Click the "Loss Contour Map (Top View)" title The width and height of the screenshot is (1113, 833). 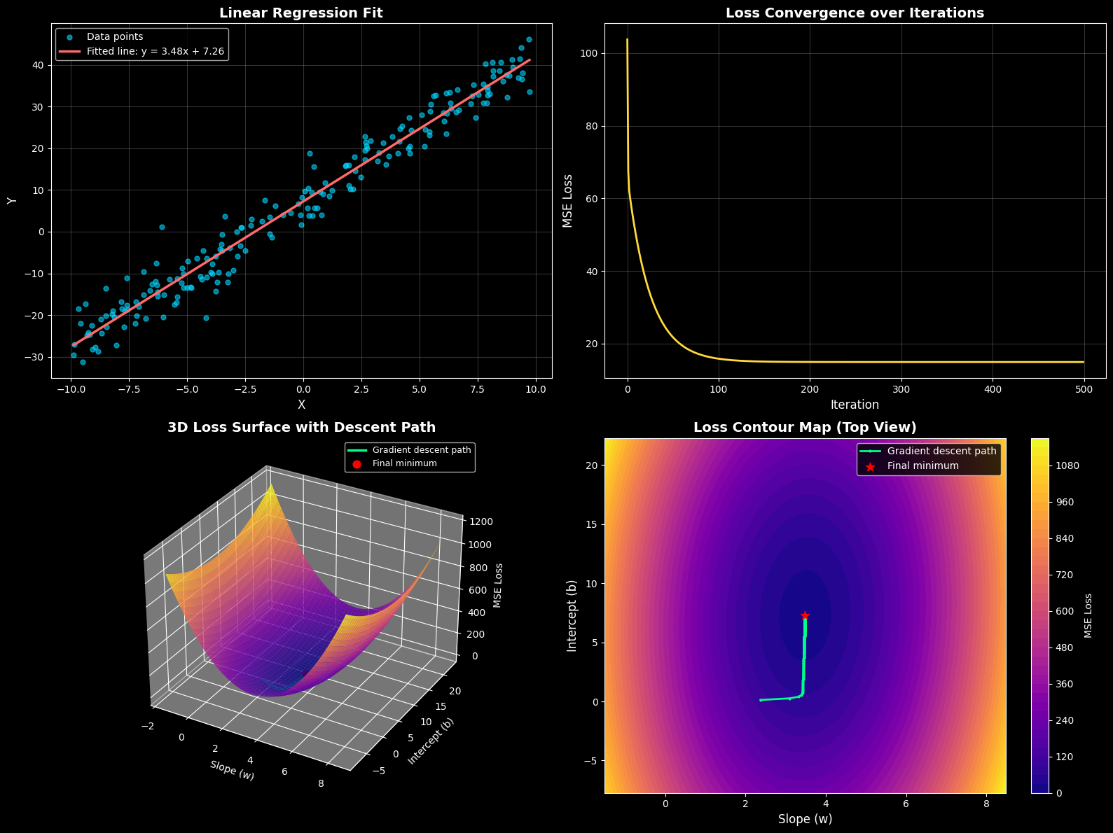(805, 427)
